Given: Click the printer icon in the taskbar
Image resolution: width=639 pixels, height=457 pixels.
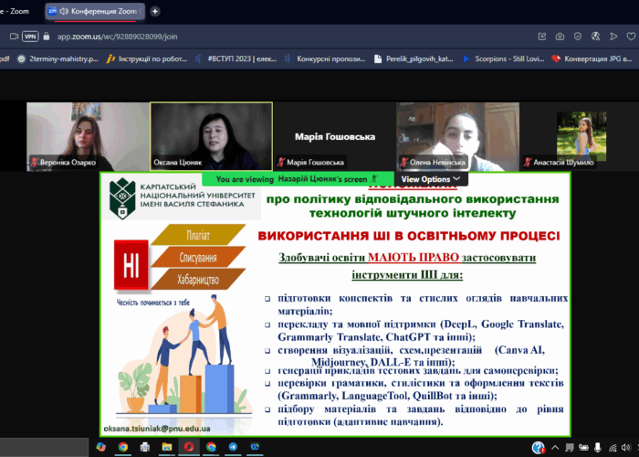Looking at the screenshot, I should click(144, 447).
